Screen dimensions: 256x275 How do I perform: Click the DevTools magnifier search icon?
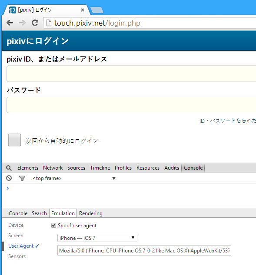pyautogui.click(x=9, y=168)
